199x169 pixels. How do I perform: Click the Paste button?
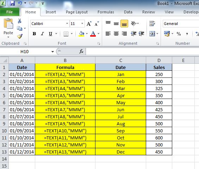[8, 28]
